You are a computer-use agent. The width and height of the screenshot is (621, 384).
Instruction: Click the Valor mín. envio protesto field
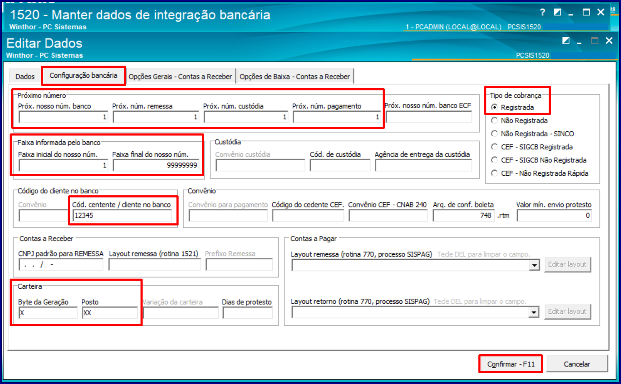tap(555, 215)
